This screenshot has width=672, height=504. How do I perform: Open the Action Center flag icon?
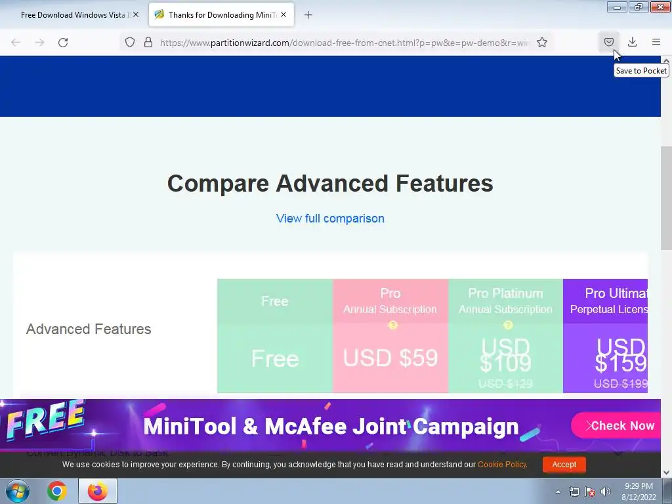click(590, 492)
